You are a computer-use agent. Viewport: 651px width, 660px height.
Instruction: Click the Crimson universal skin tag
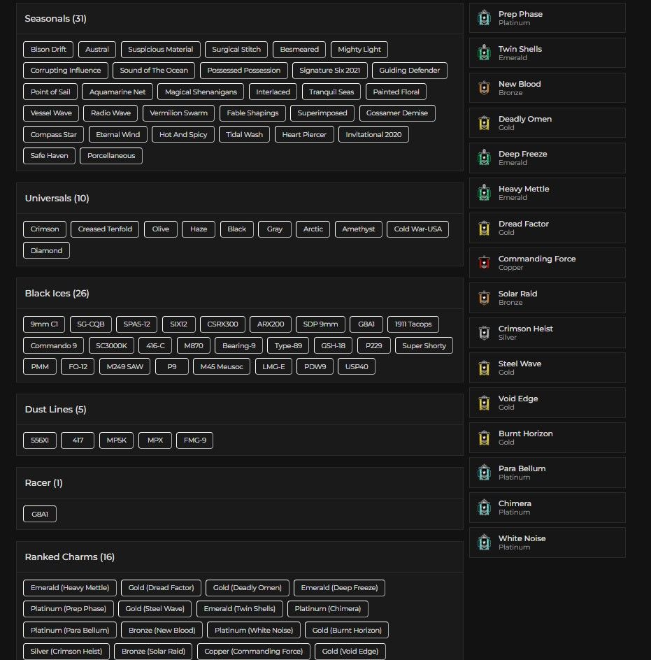tap(45, 229)
